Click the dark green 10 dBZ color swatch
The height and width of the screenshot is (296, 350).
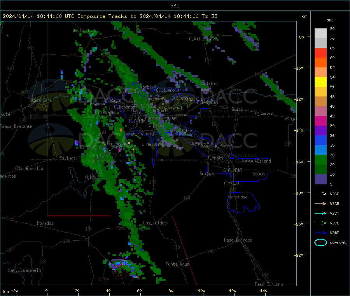click(x=320, y=170)
